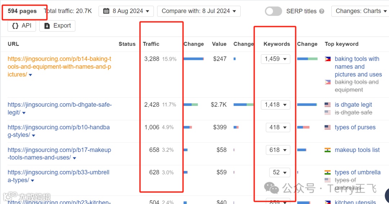Click the value cell $399

220,128
